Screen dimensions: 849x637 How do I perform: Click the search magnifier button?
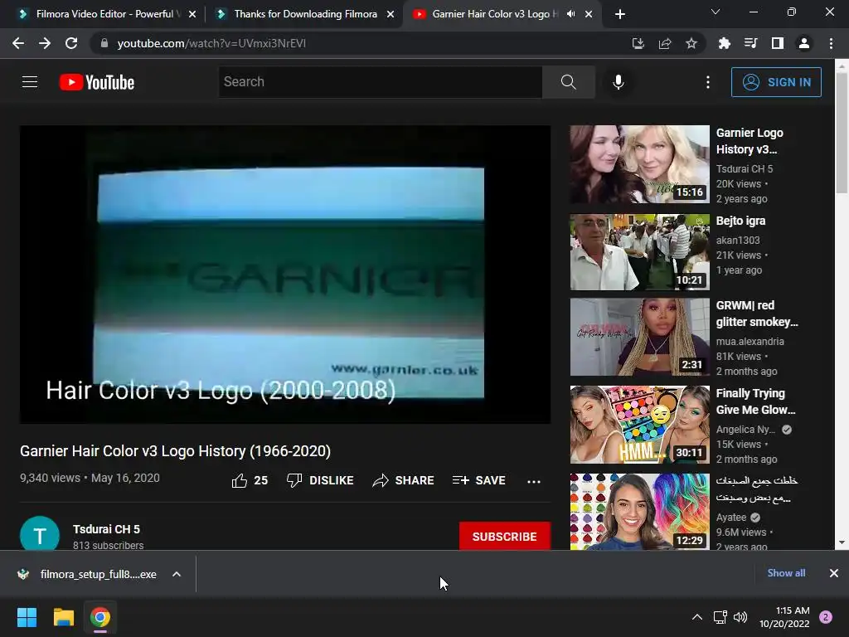[x=569, y=82]
